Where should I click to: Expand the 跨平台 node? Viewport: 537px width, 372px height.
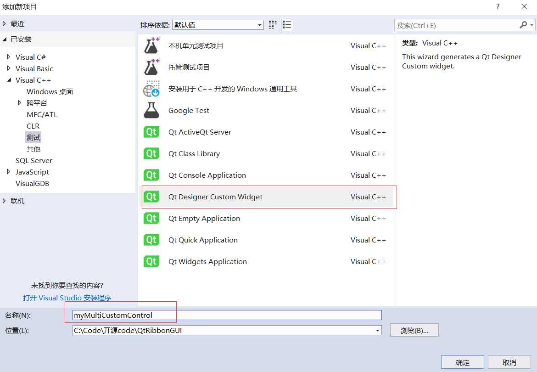click(20, 103)
